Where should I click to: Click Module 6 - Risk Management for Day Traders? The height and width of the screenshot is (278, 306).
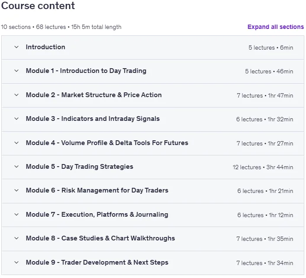(x=97, y=190)
